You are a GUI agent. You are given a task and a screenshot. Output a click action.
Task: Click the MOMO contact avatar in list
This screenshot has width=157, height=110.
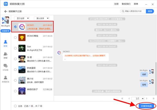coord(22,27)
